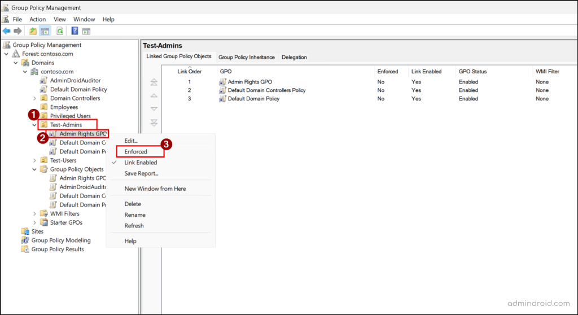Click the Group Policy Objects container icon
This screenshot has height=315, width=578.
44,169
